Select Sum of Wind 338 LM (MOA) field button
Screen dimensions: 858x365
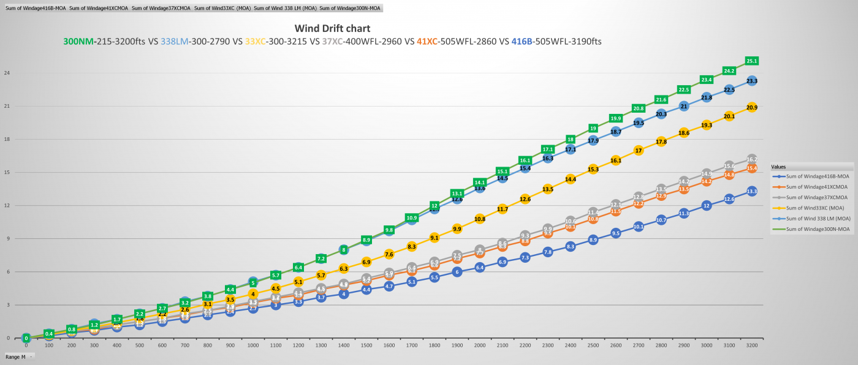(285, 9)
